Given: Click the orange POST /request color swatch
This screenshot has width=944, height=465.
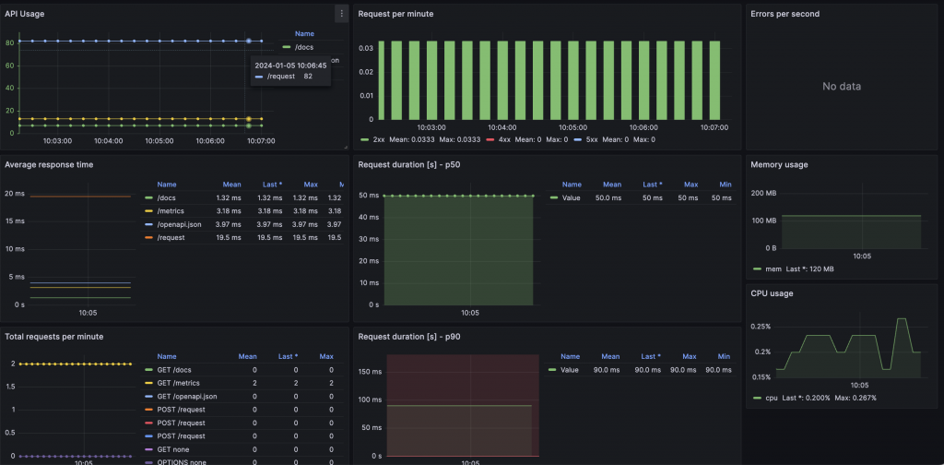Looking at the screenshot, I should [x=148, y=410].
